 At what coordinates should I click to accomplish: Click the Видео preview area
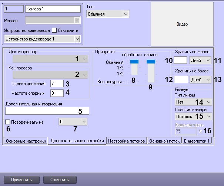tap(182, 24)
